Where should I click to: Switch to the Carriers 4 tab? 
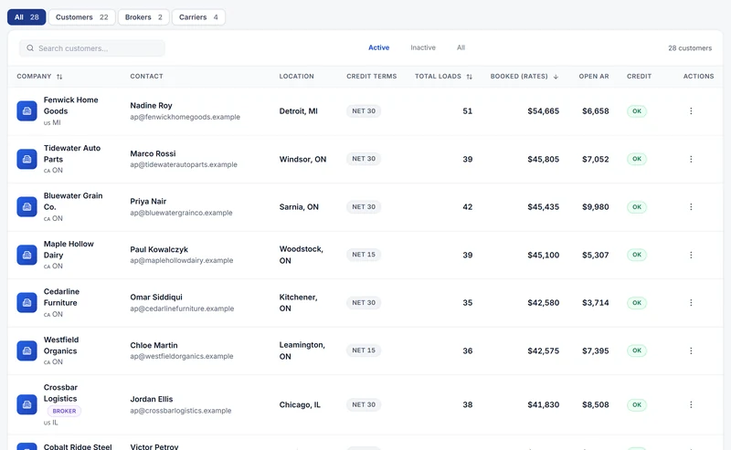click(x=198, y=17)
